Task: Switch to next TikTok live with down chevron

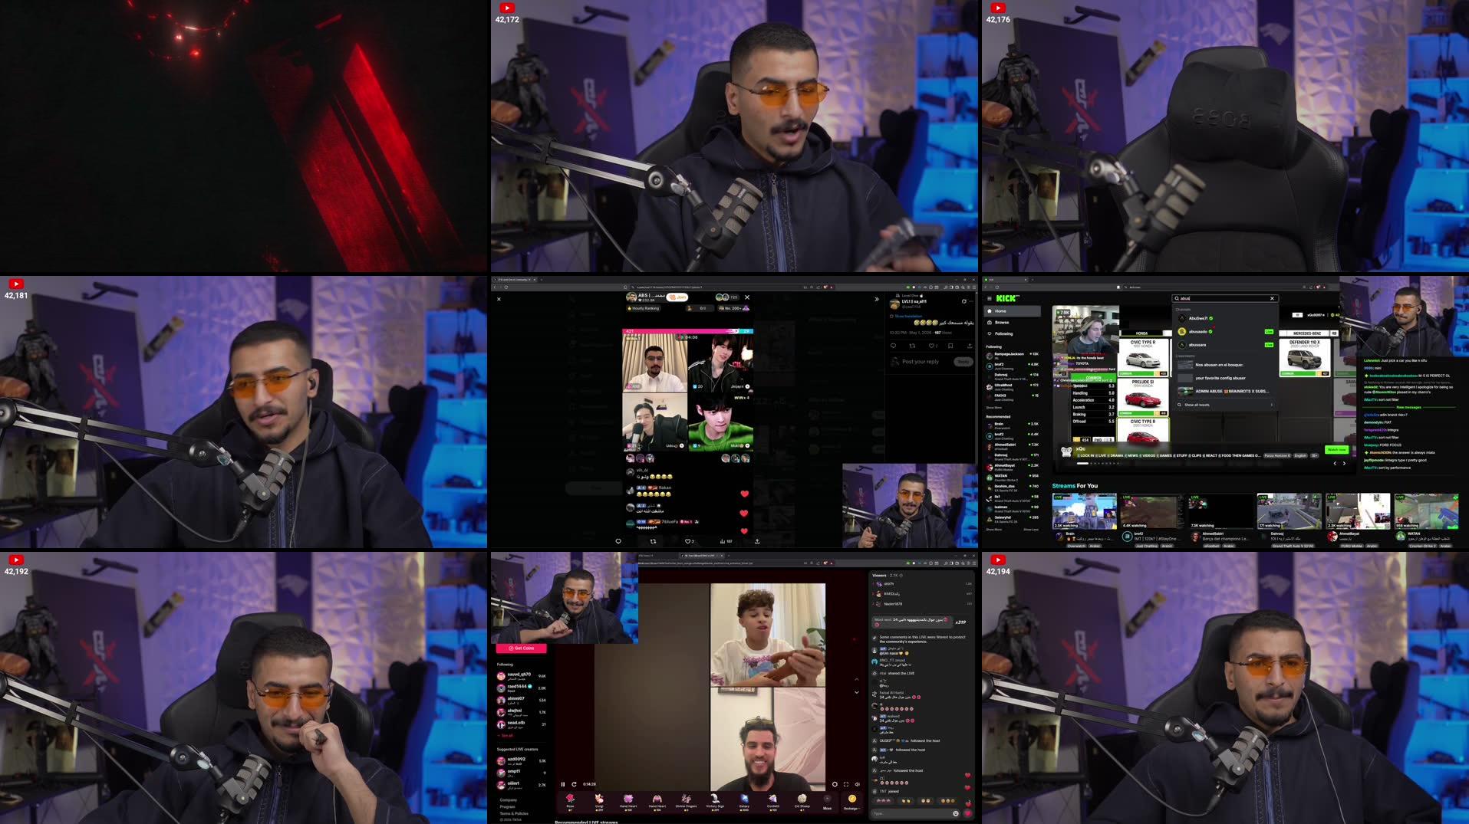Action: coord(857,692)
